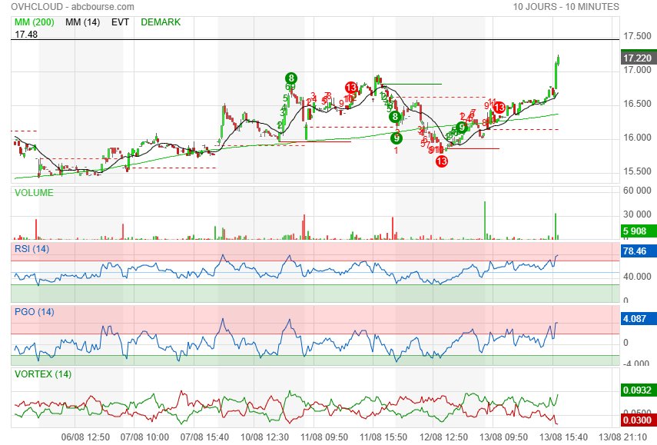The image size is (657, 445).
Task: Click the 11/08 09:50 time axis label
Action: (324, 437)
